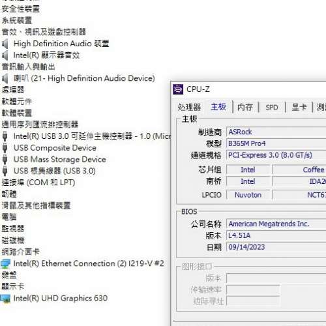This screenshot has width=326, height=326.
Task: Select High Definition Audio 裝置 entry
Action: pyautogui.click(x=61, y=44)
